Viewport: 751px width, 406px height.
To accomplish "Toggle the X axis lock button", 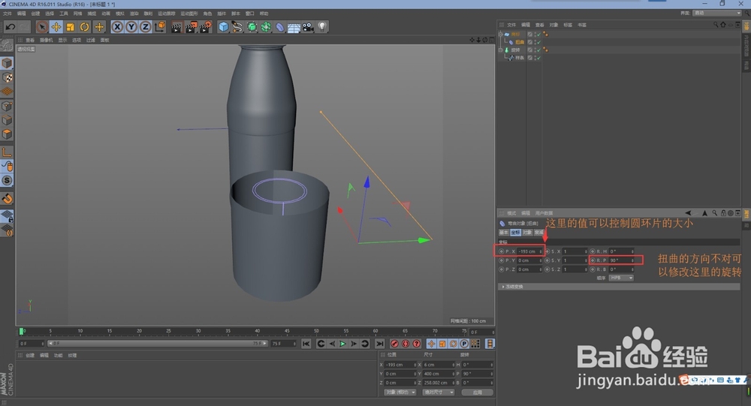I will (x=117, y=27).
